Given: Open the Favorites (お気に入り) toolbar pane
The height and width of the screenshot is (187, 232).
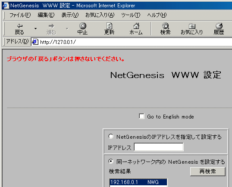Looking at the screenshot, I should click(192, 29).
